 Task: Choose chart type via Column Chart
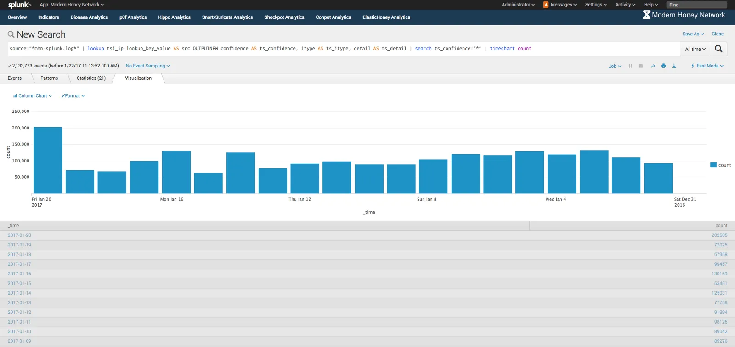pyautogui.click(x=33, y=96)
